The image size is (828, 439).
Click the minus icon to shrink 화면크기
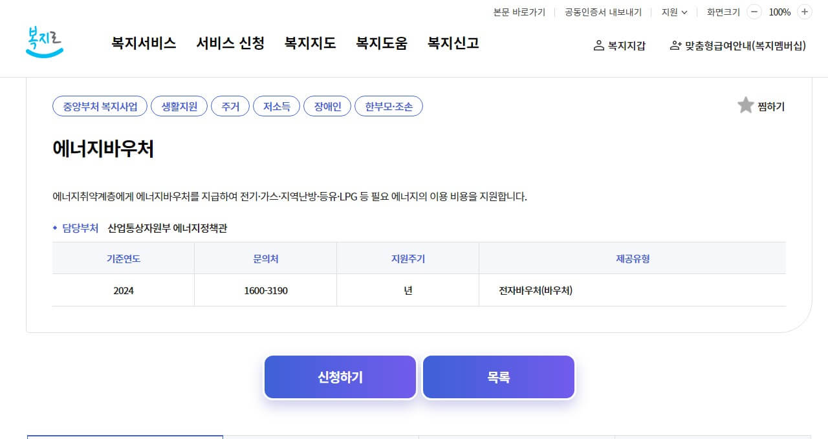(x=754, y=12)
